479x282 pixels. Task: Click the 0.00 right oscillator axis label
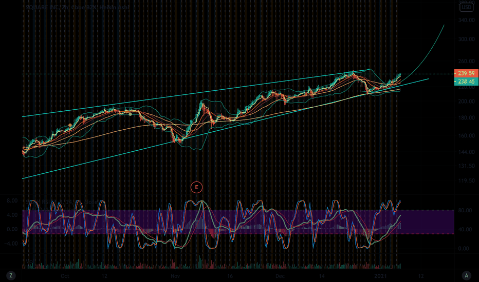464,249
